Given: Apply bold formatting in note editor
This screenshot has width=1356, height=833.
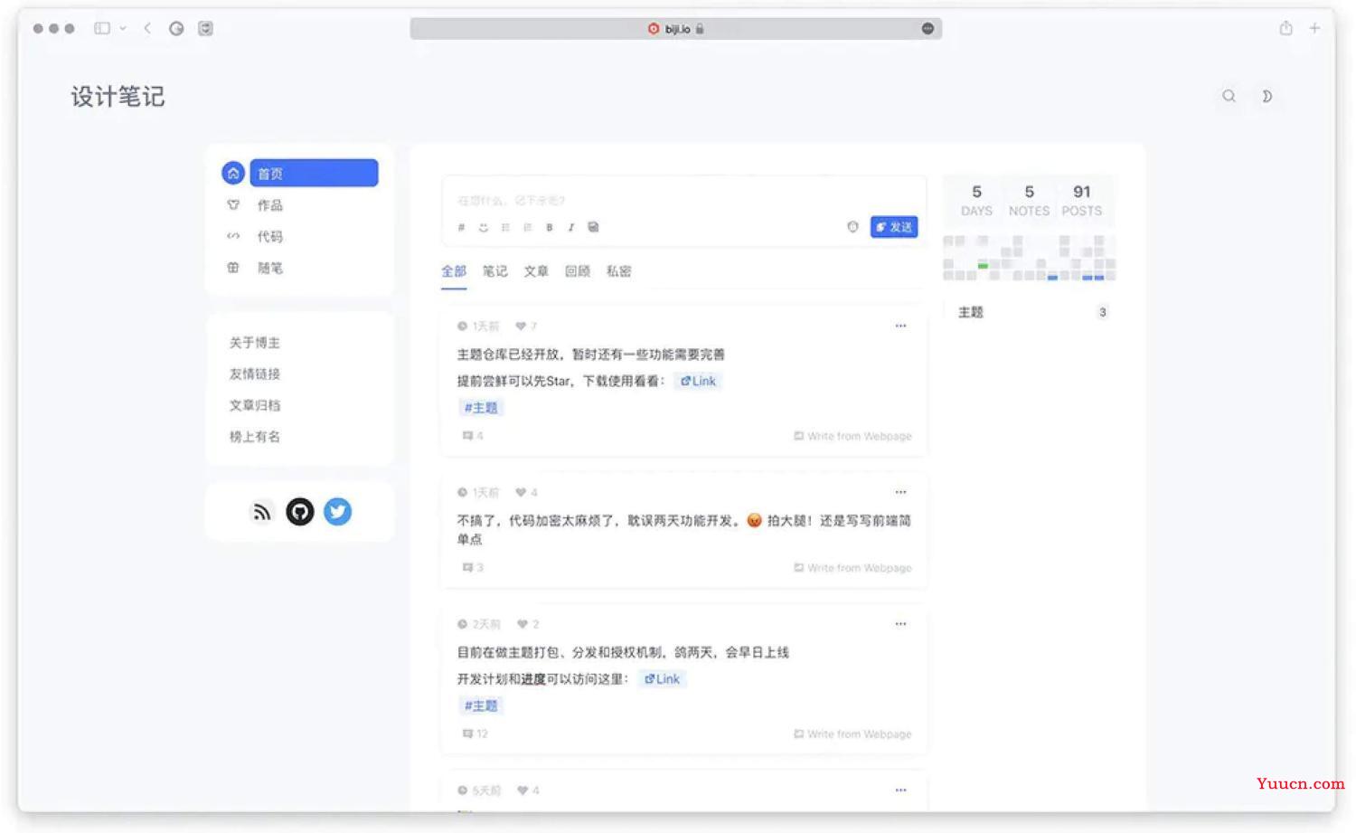Looking at the screenshot, I should point(549,228).
